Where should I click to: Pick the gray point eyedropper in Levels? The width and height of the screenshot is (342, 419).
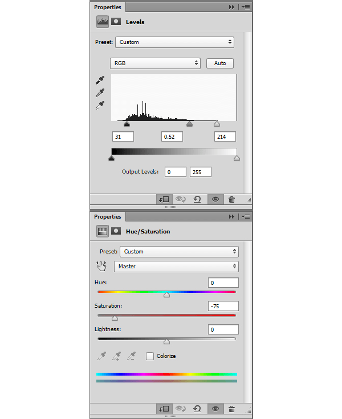click(x=100, y=92)
